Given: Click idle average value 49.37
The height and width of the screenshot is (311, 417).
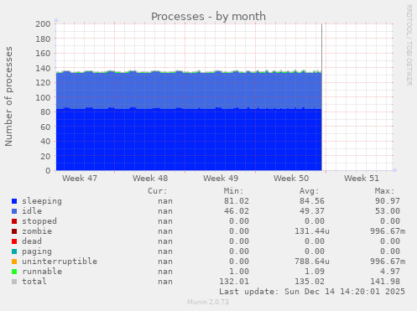Looking at the screenshot, I should (312, 211).
